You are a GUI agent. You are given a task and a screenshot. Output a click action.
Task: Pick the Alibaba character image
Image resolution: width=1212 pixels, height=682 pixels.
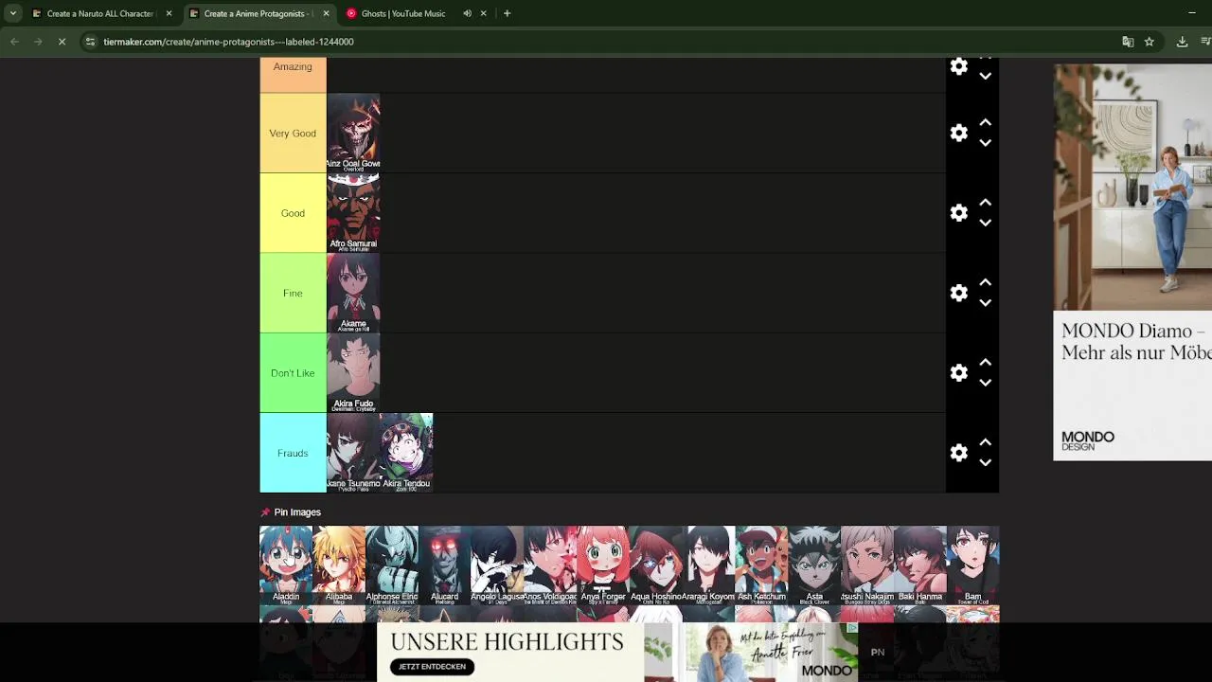tap(339, 565)
